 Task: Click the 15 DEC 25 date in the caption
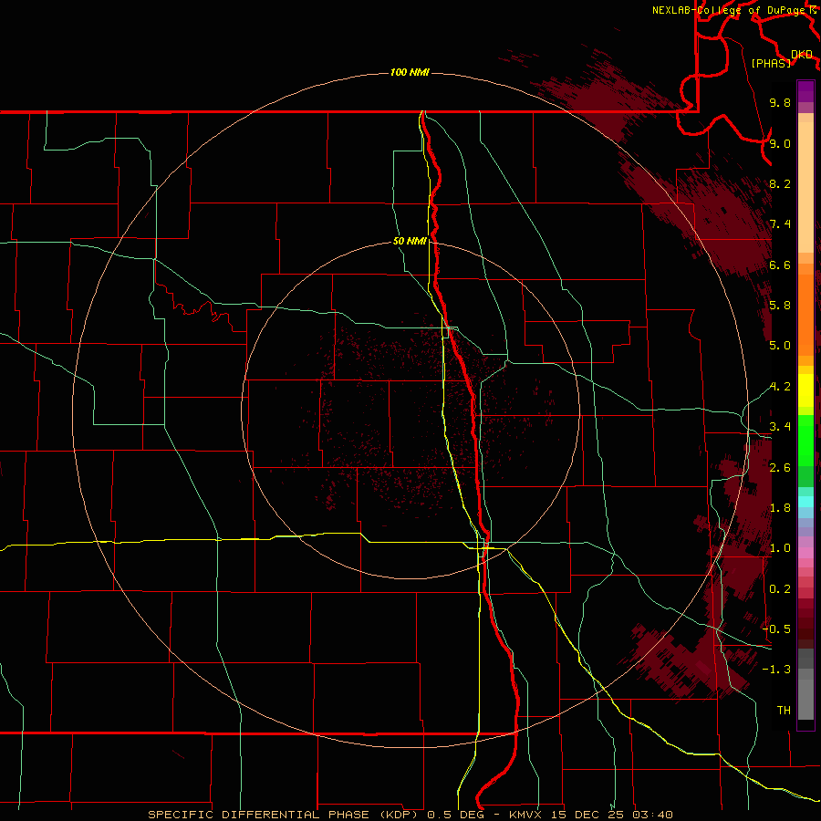pyautogui.click(x=587, y=815)
